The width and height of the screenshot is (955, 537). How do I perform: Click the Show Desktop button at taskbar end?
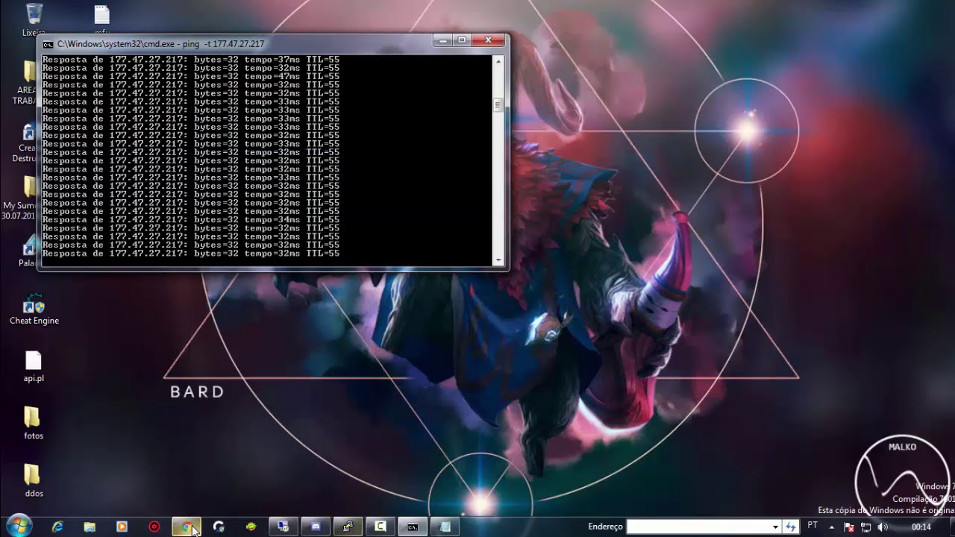tap(951, 527)
